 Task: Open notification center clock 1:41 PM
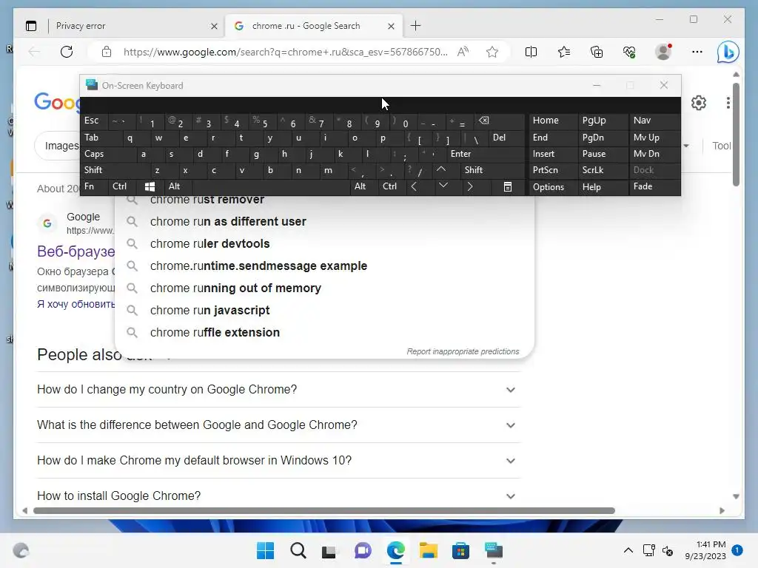pos(705,550)
